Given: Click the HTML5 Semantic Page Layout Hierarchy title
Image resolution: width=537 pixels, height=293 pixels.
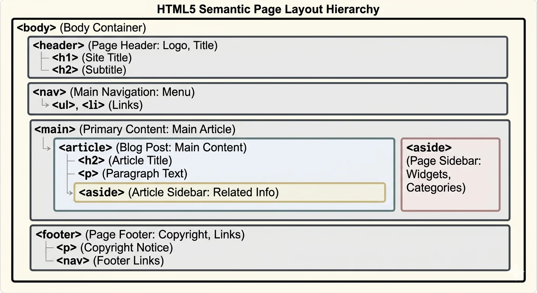Looking at the screenshot, I should point(268,9).
